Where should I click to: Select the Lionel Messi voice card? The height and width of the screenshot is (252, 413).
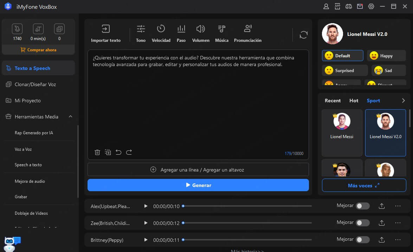pyautogui.click(x=342, y=133)
